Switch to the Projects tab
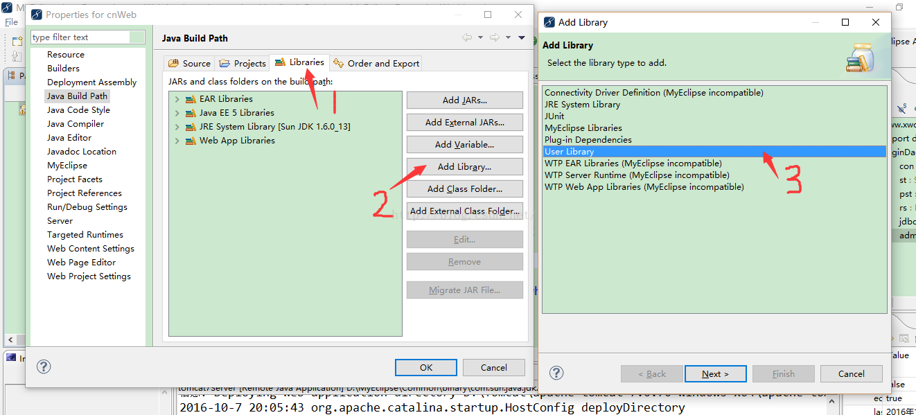 242,63
